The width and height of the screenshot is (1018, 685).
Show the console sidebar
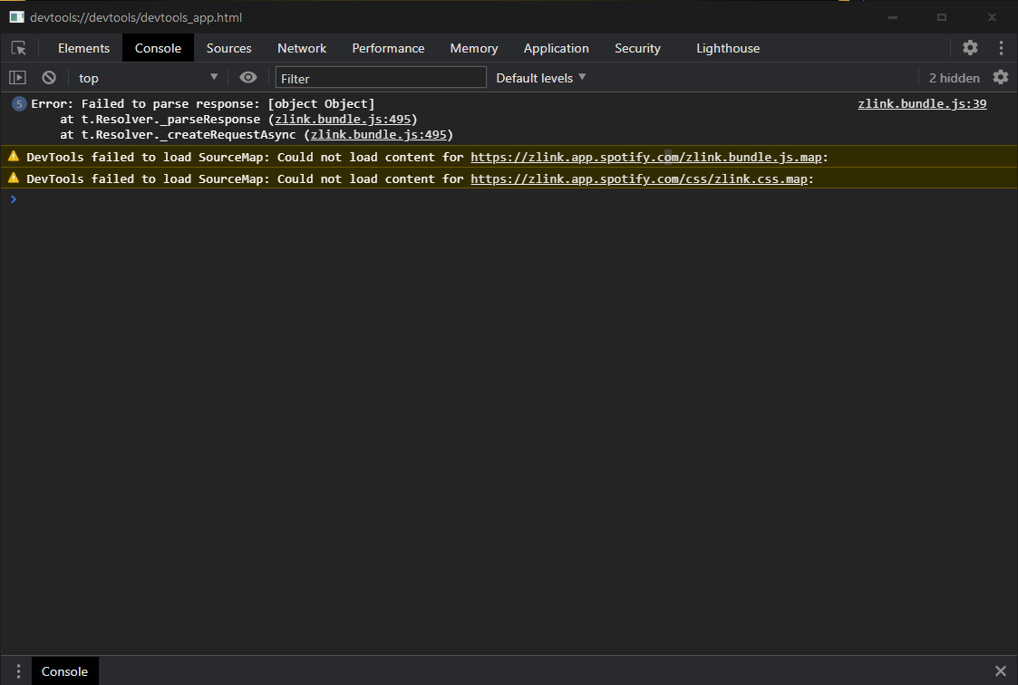coord(17,77)
